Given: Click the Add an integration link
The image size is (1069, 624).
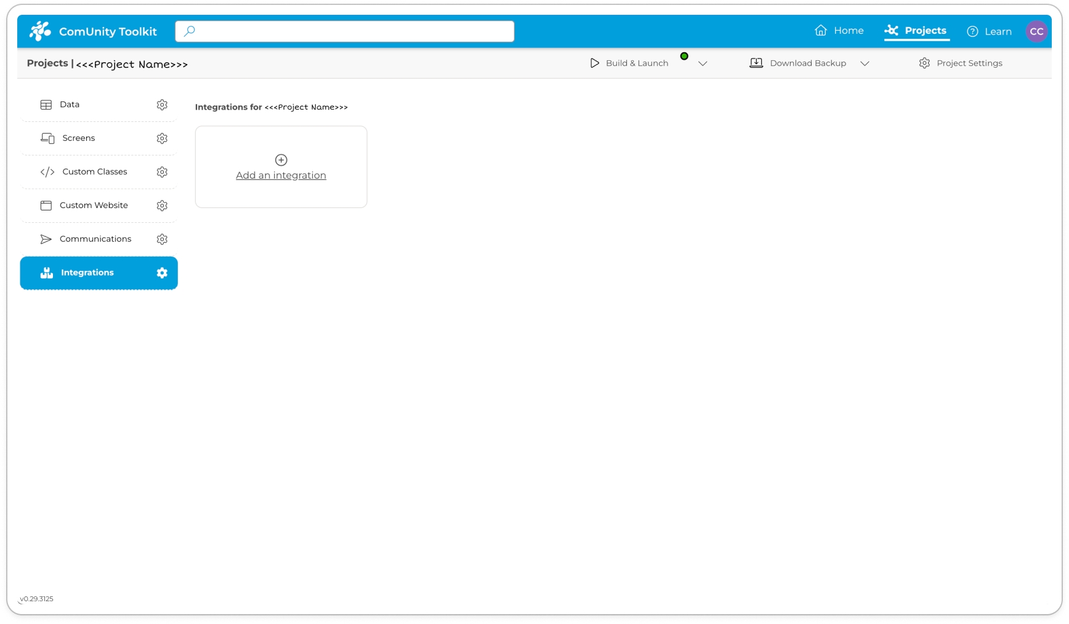Looking at the screenshot, I should pos(281,175).
